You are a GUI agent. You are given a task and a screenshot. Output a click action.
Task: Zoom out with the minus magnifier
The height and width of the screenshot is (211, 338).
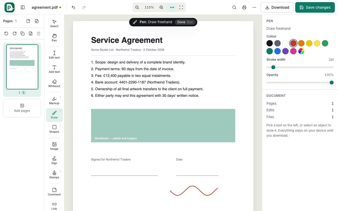point(137,7)
